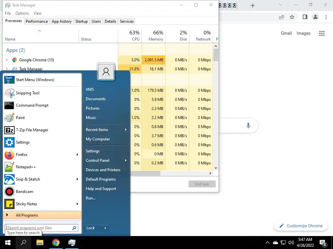Viewport: 333px width, 249px height.
Task: Open Chrome three-dot menu
Action: pos(326,17)
